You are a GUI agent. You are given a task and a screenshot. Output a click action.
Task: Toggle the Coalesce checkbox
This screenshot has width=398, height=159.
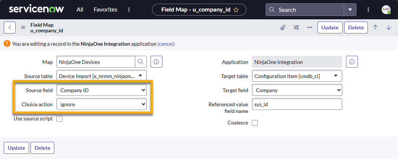[x=255, y=123]
